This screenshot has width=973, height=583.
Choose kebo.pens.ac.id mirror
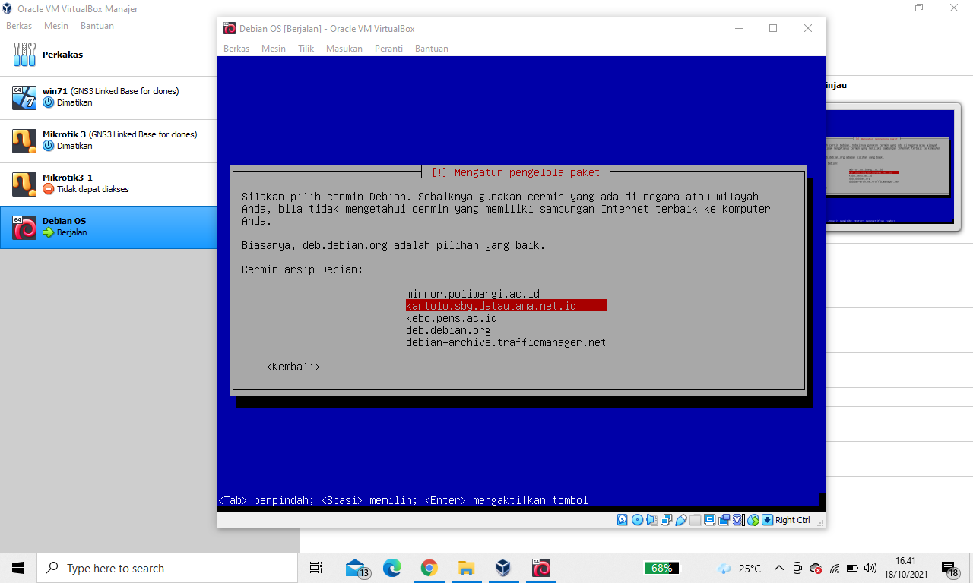coord(452,318)
